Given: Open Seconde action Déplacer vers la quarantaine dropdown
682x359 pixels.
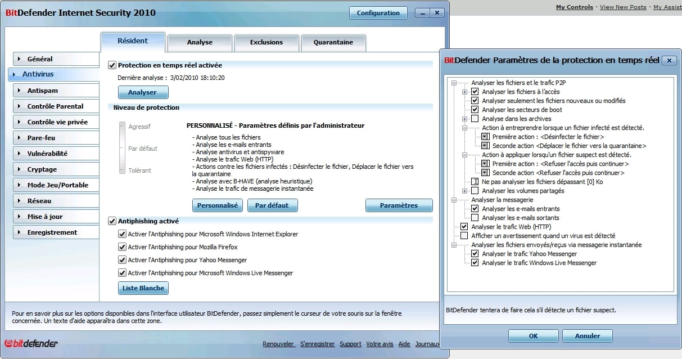Looking at the screenshot, I should tap(486, 146).
